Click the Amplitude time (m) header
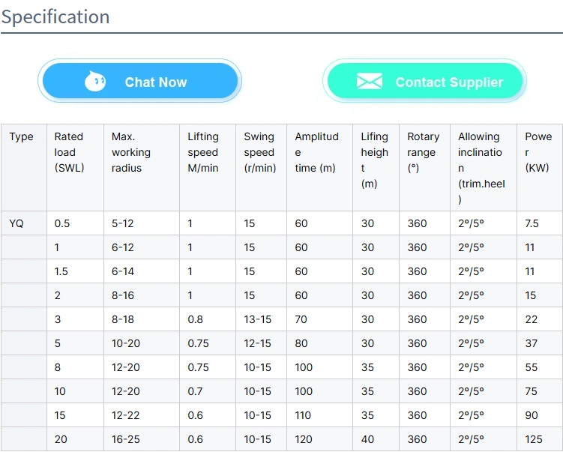Image resolution: width=563 pixels, height=452 pixels. coord(316,152)
